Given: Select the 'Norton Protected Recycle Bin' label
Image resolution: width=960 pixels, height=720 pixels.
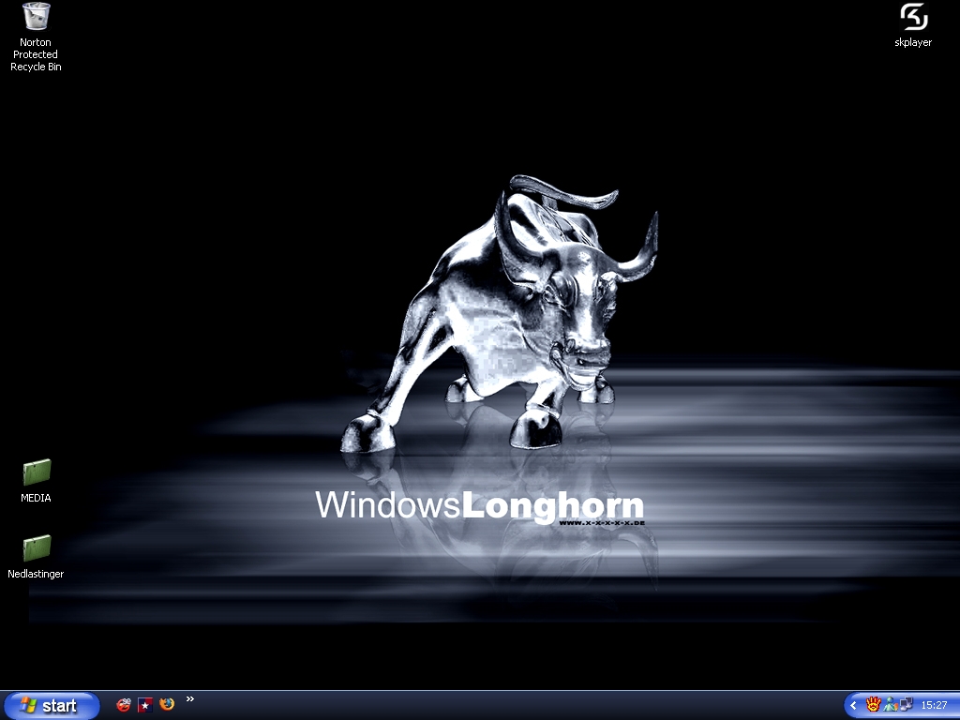Looking at the screenshot, I should [x=36, y=54].
